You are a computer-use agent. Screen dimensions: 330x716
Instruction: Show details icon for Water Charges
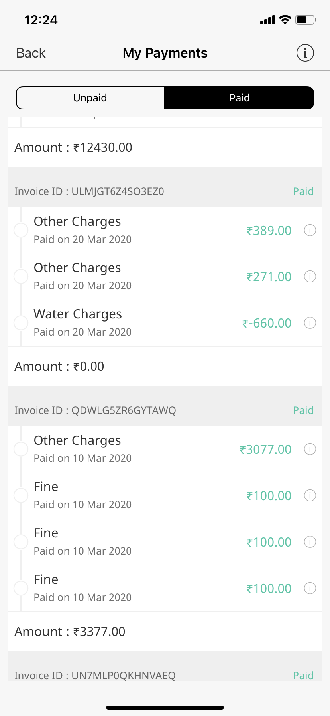(310, 323)
